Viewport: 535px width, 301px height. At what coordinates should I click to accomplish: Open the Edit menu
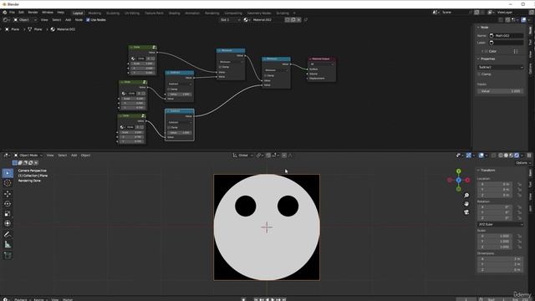(x=21, y=13)
